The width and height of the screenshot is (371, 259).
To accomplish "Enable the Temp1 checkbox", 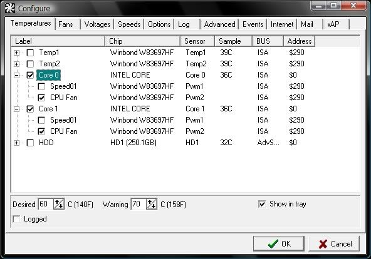I will pos(30,53).
